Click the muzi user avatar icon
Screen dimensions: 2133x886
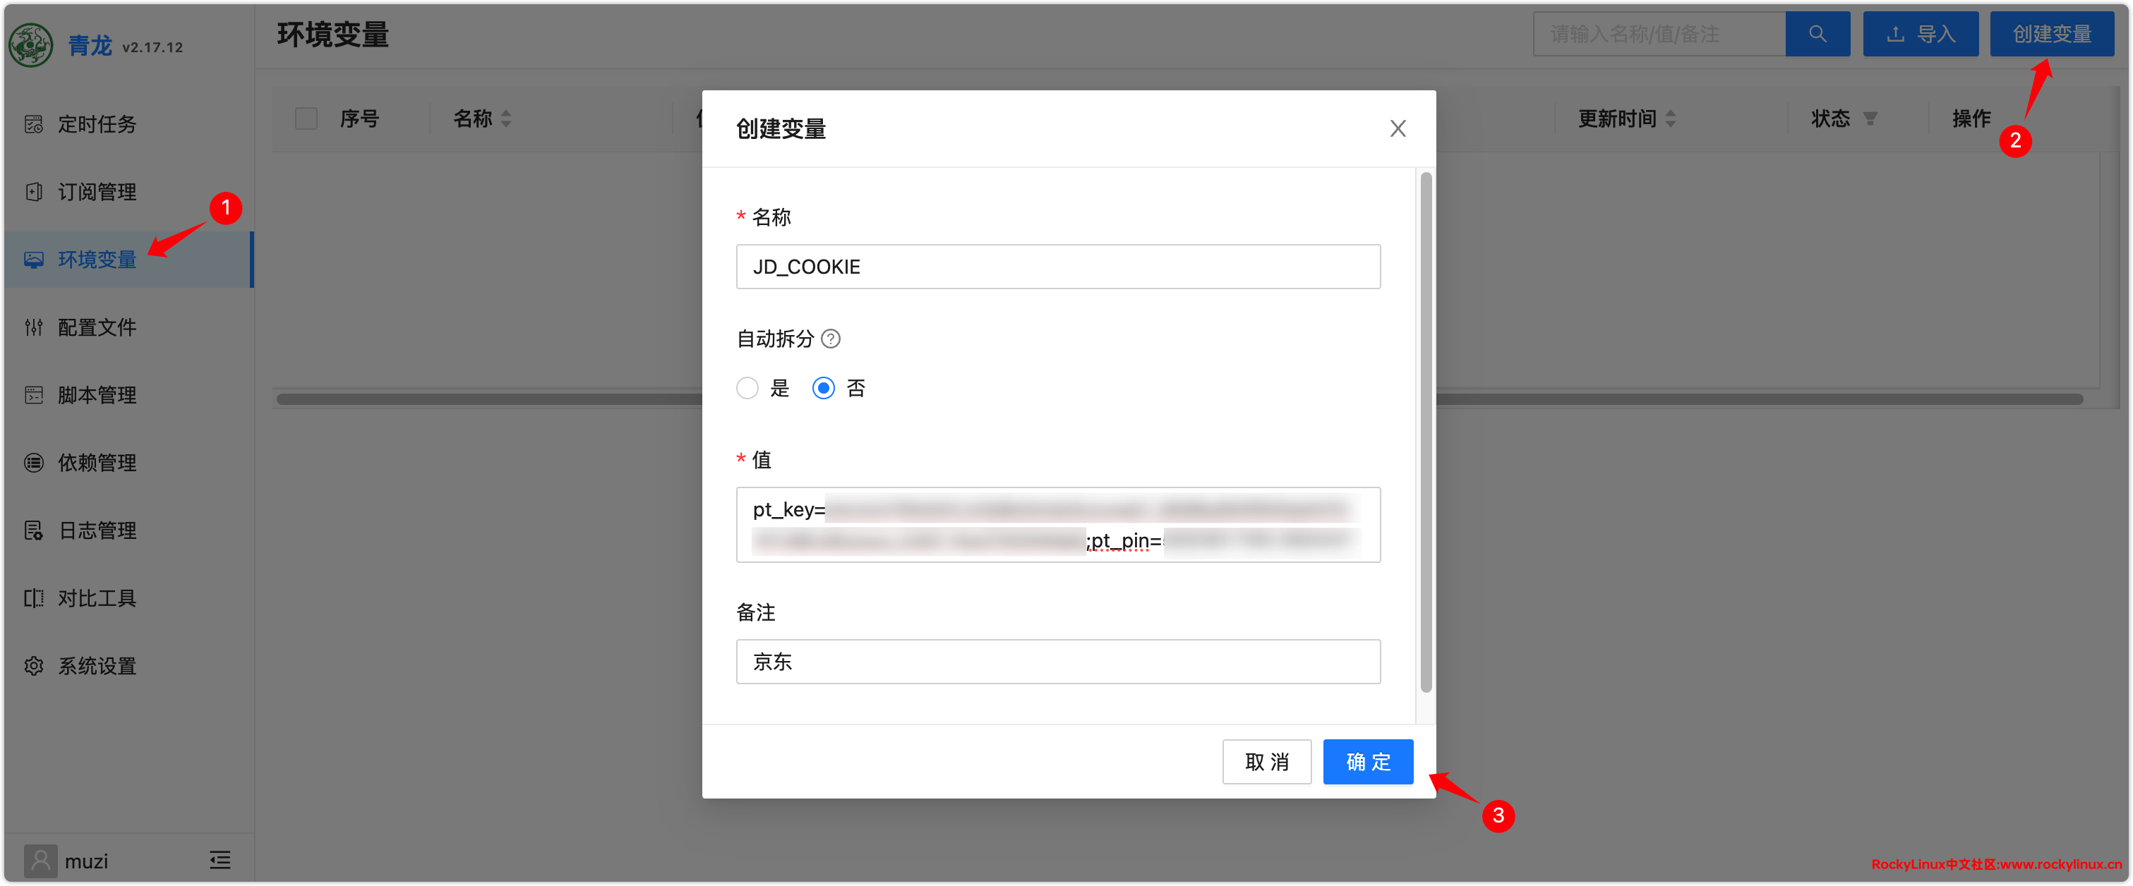(40, 861)
